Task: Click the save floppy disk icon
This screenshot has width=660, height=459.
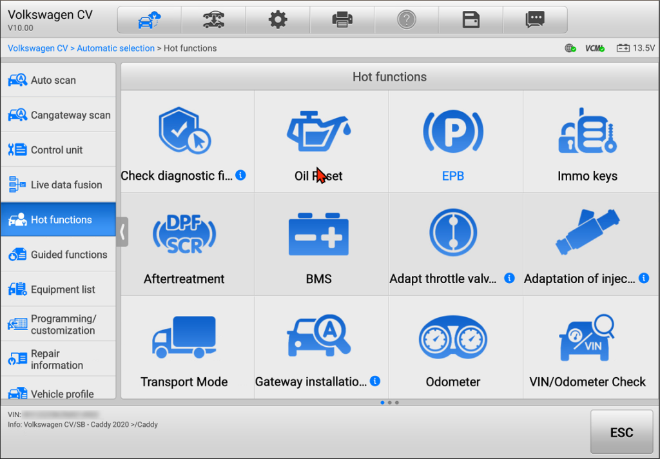Action: pyautogui.click(x=471, y=20)
